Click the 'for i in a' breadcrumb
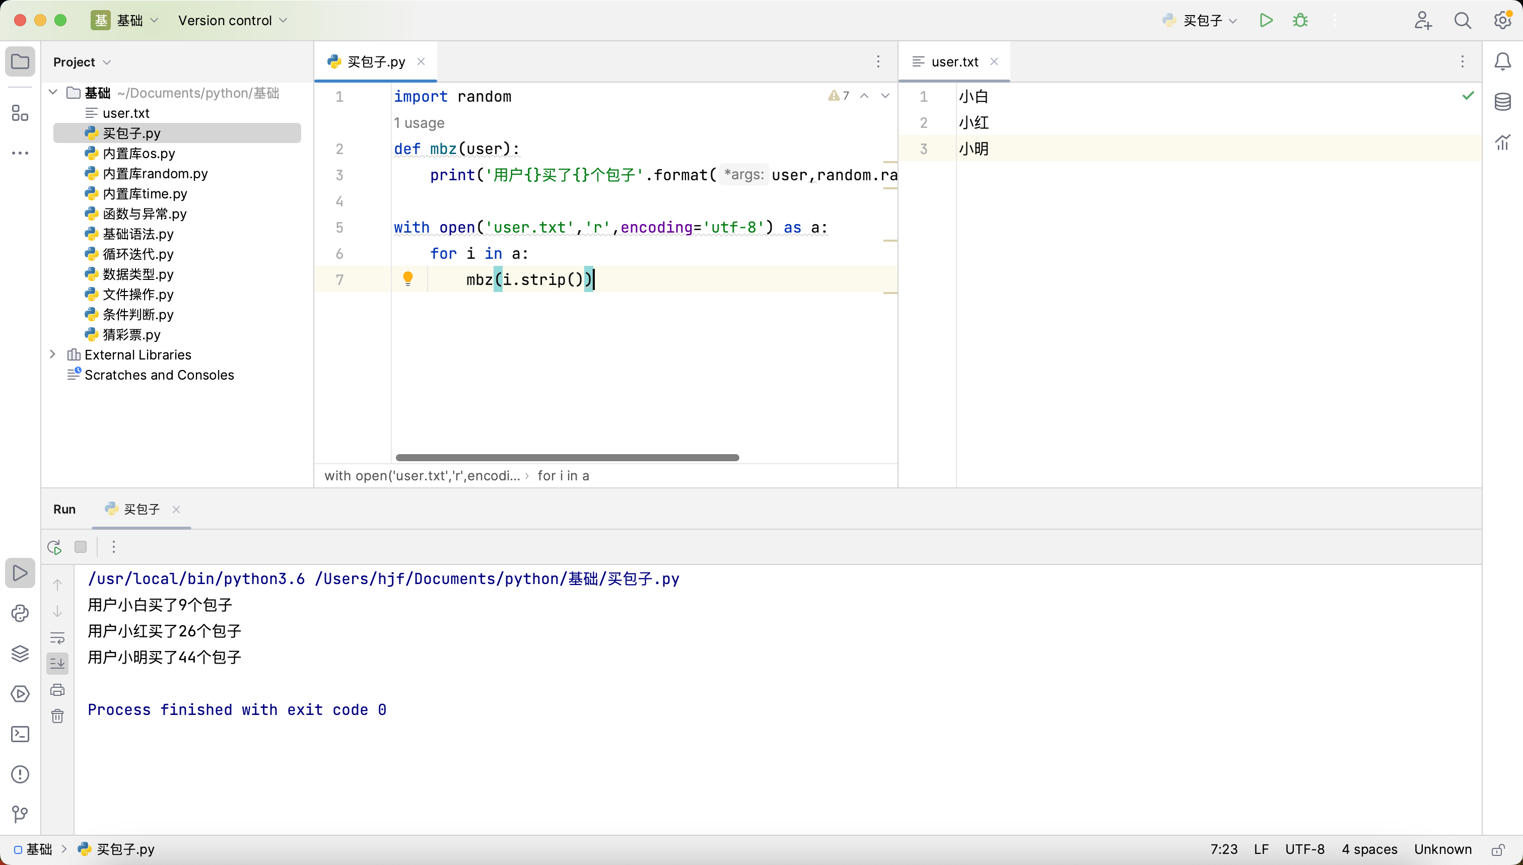The image size is (1523, 865). (563, 476)
